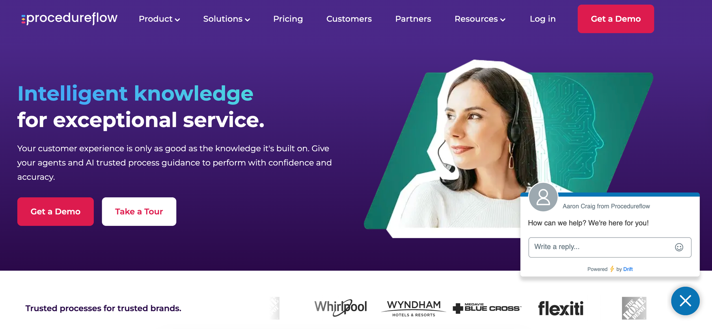This screenshot has height=329, width=712.
Task: Click the flexiti brand logo
Action: point(561,308)
